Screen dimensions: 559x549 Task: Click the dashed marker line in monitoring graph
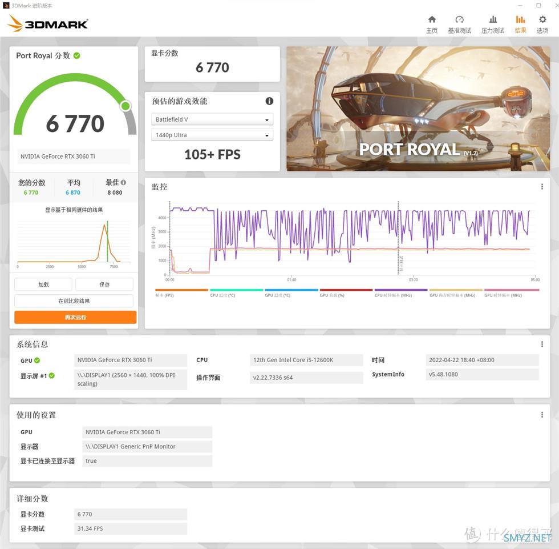pyautogui.click(x=398, y=238)
